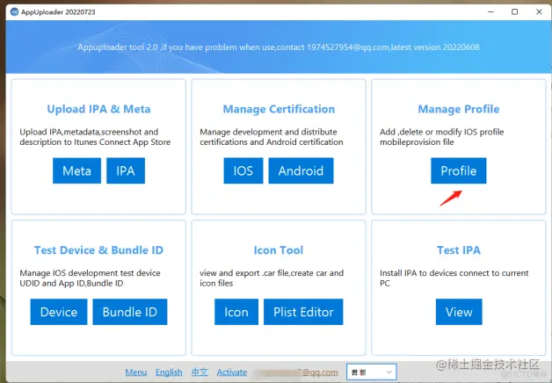Click 'view and export .car file' description
Viewport: 552px width, 383px height.
(x=272, y=278)
